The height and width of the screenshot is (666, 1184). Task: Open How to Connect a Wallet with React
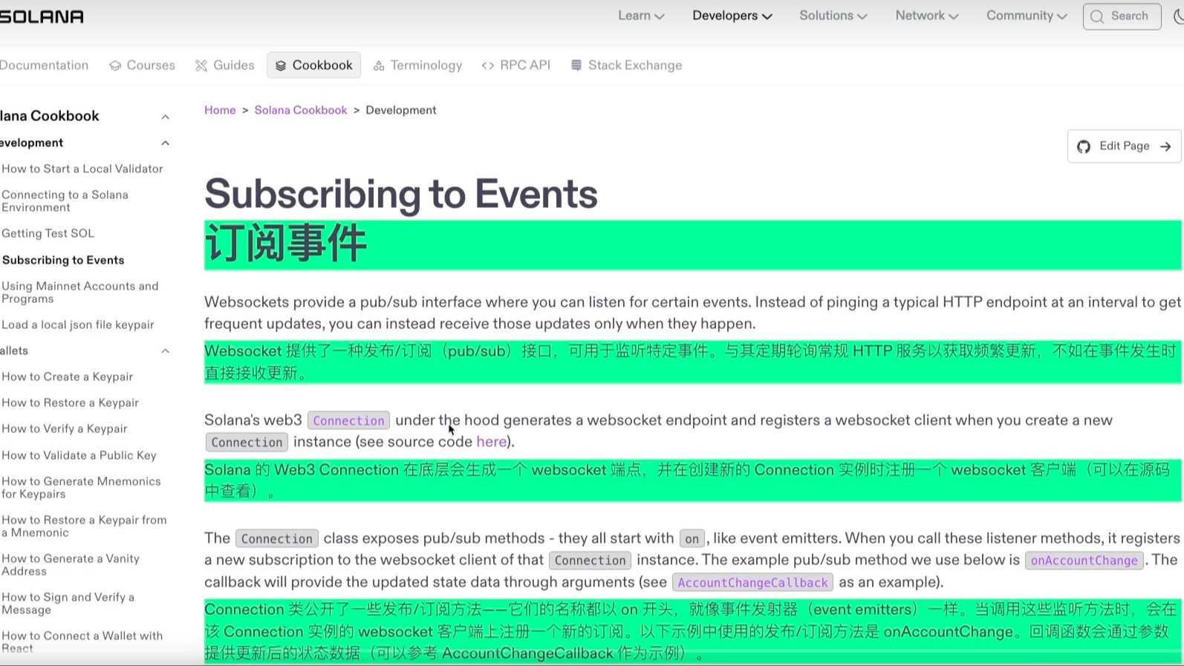pyautogui.click(x=82, y=642)
